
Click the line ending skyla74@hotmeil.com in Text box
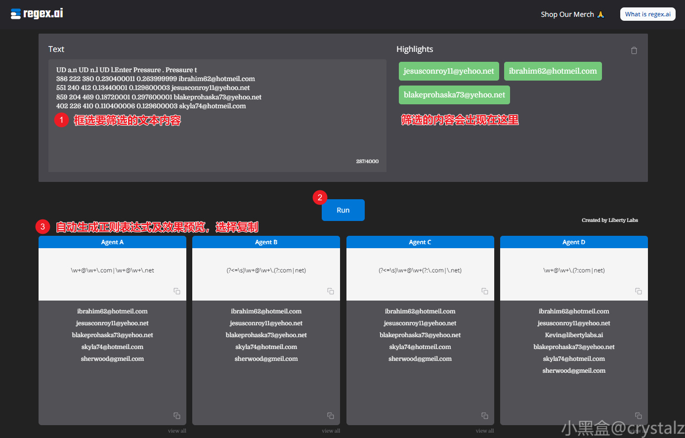click(151, 106)
